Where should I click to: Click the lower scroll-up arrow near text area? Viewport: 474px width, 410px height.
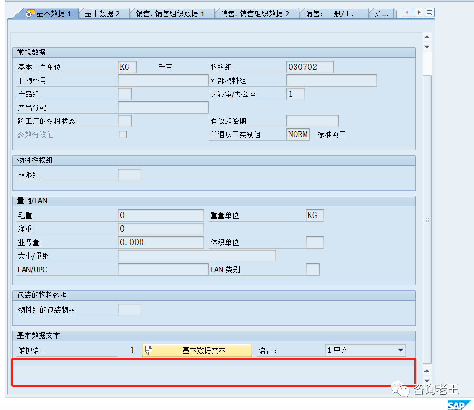427,370
